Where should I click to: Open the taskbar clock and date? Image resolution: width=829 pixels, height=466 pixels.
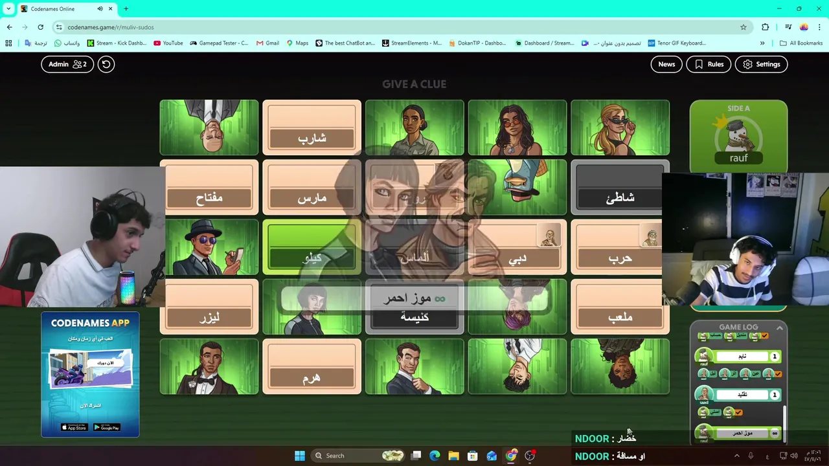[813, 456]
